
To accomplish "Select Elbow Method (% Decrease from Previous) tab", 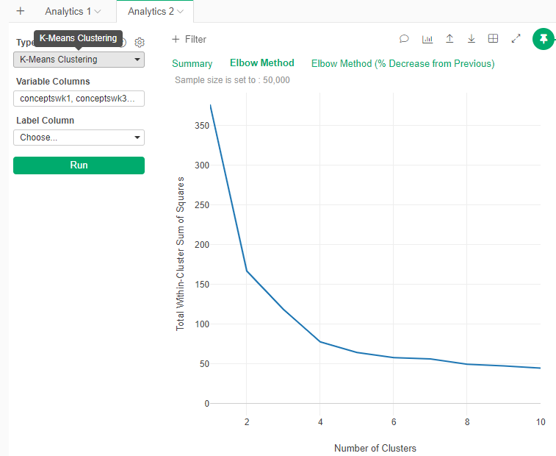I will [x=402, y=64].
